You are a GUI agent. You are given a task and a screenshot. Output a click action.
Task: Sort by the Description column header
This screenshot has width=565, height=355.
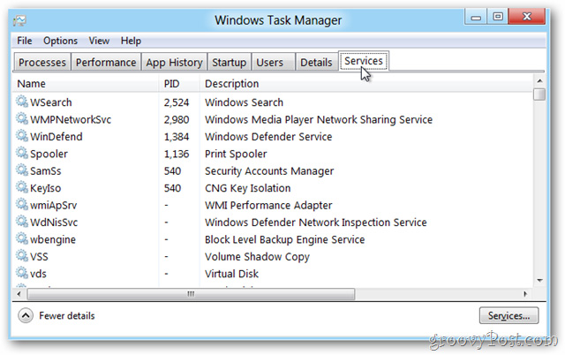[x=365, y=84]
